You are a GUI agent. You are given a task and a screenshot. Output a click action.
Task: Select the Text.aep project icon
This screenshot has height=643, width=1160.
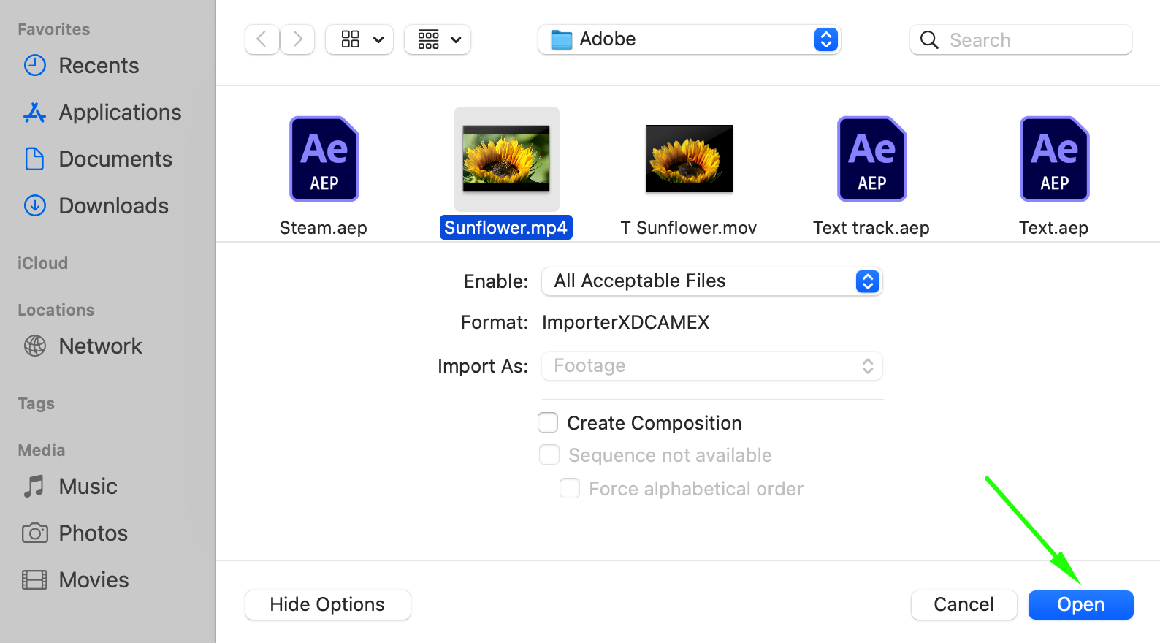1054,159
